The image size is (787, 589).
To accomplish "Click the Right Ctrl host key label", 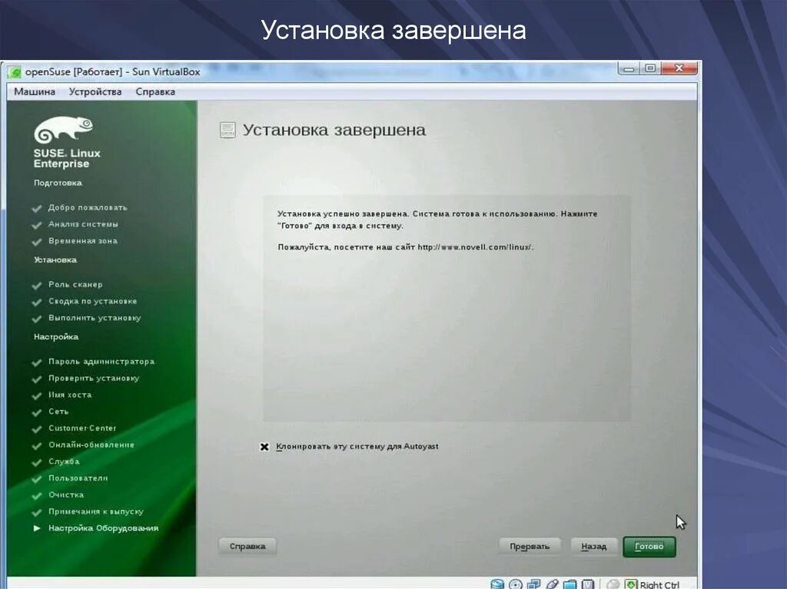I will (659, 585).
